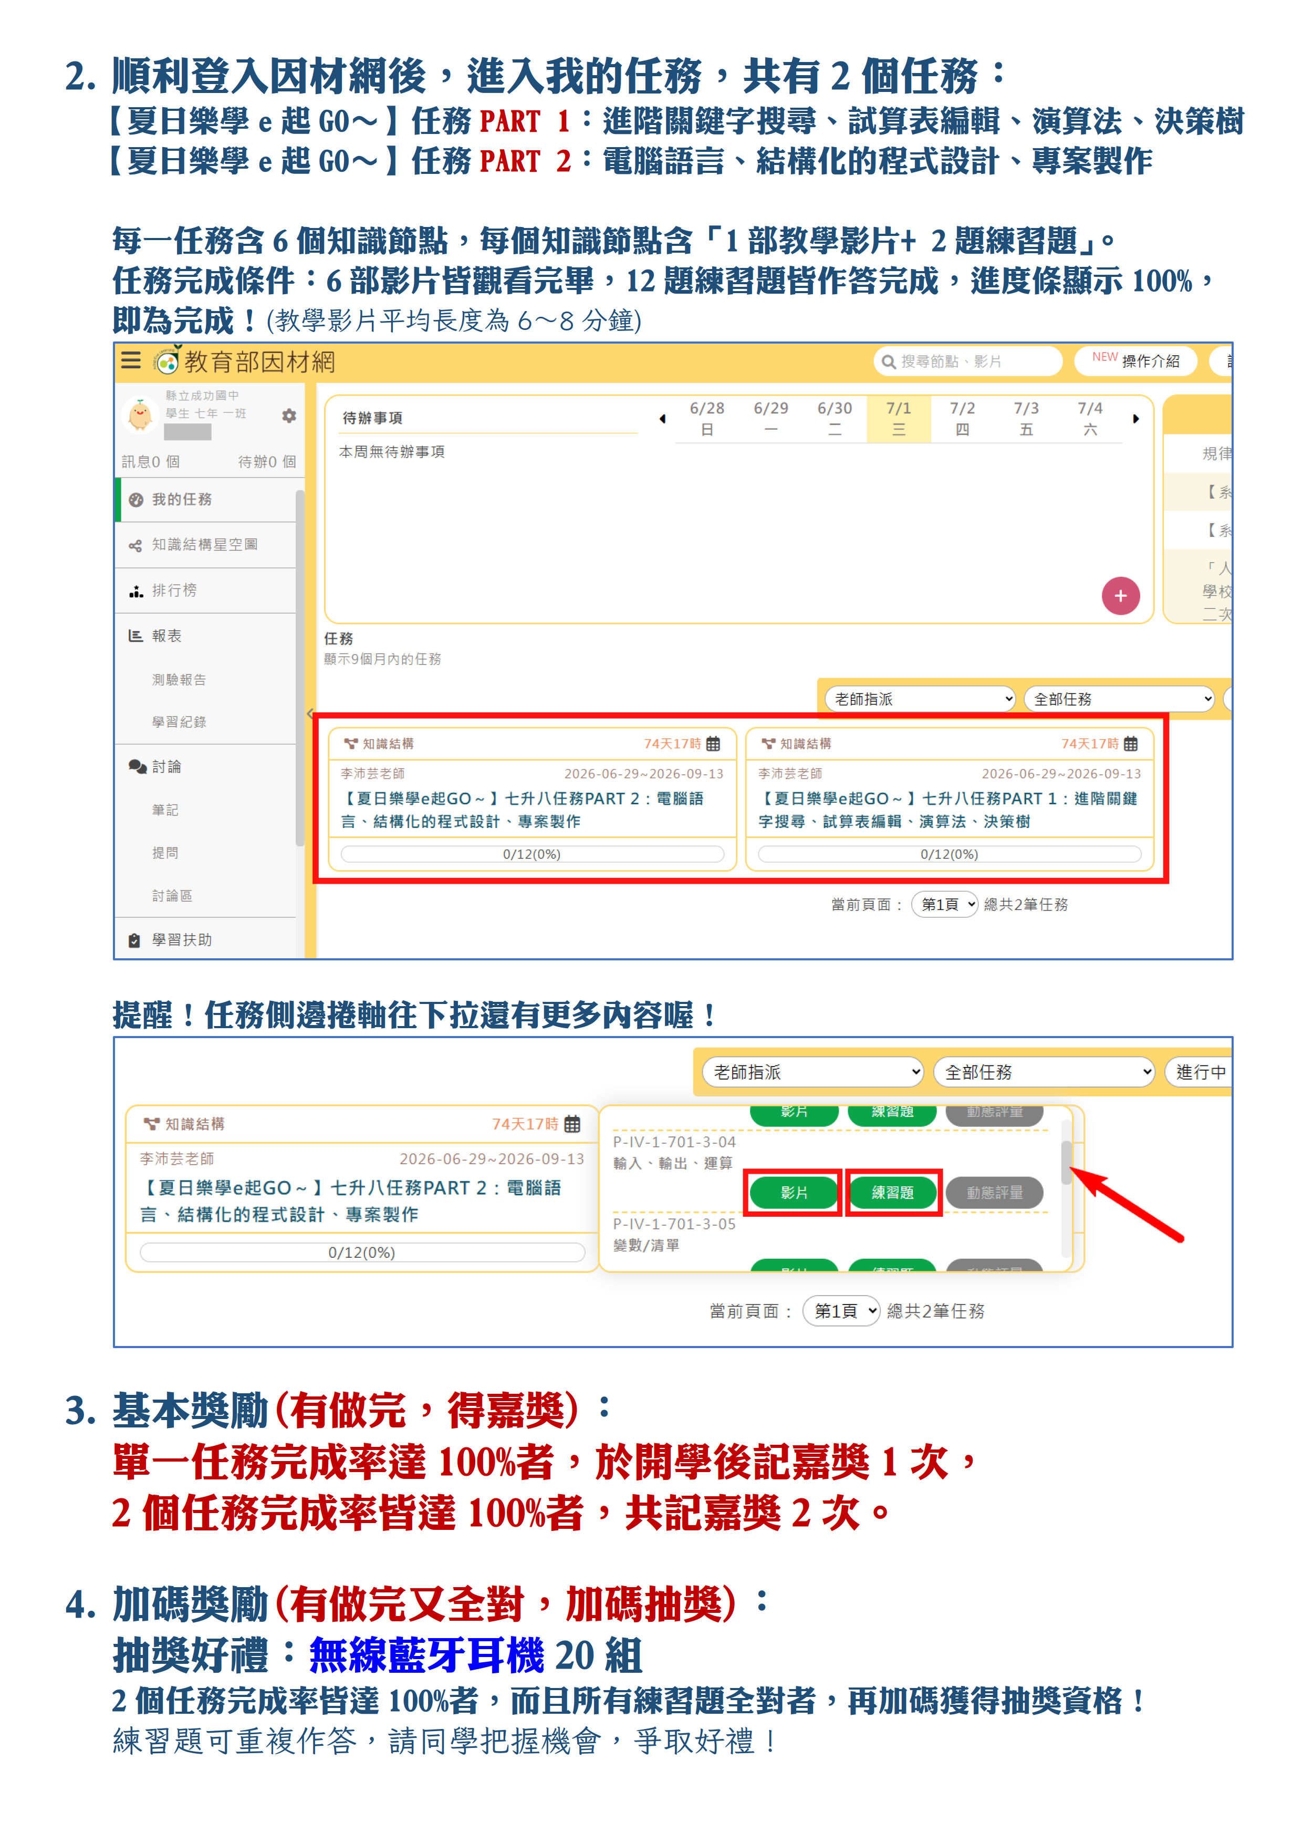The width and height of the screenshot is (1303, 1843).
Task: Select date 7/3 五 in calendar
Action: click(1026, 419)
